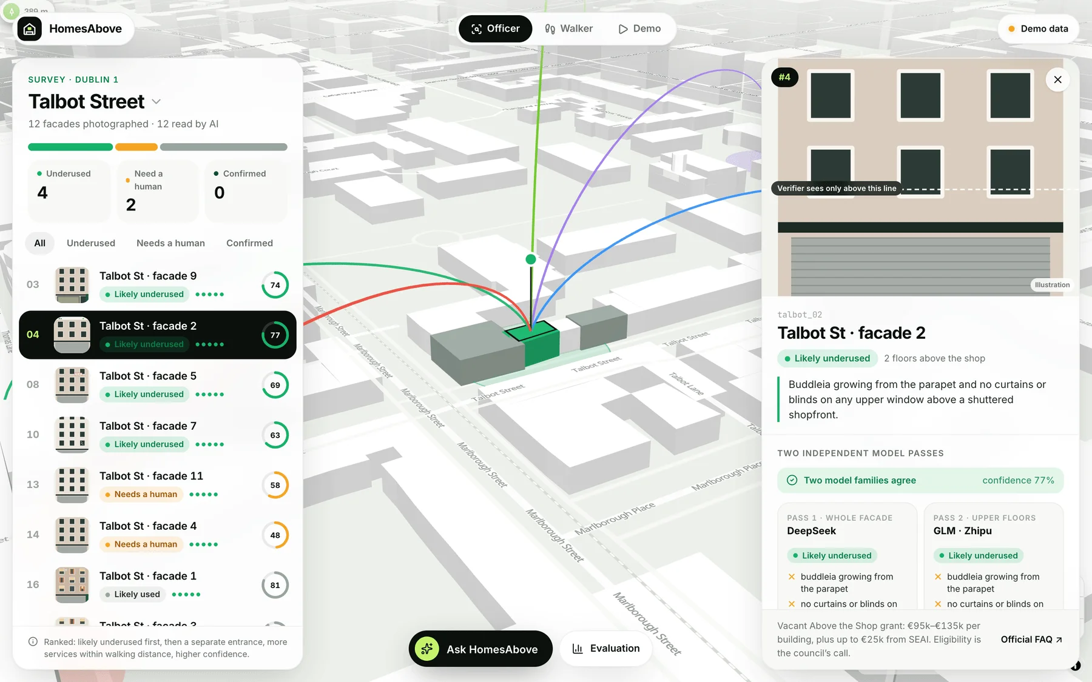Screen dimensions: 1092x682
Task: Click Likely underused badge in detail panel
Action: 827,358
